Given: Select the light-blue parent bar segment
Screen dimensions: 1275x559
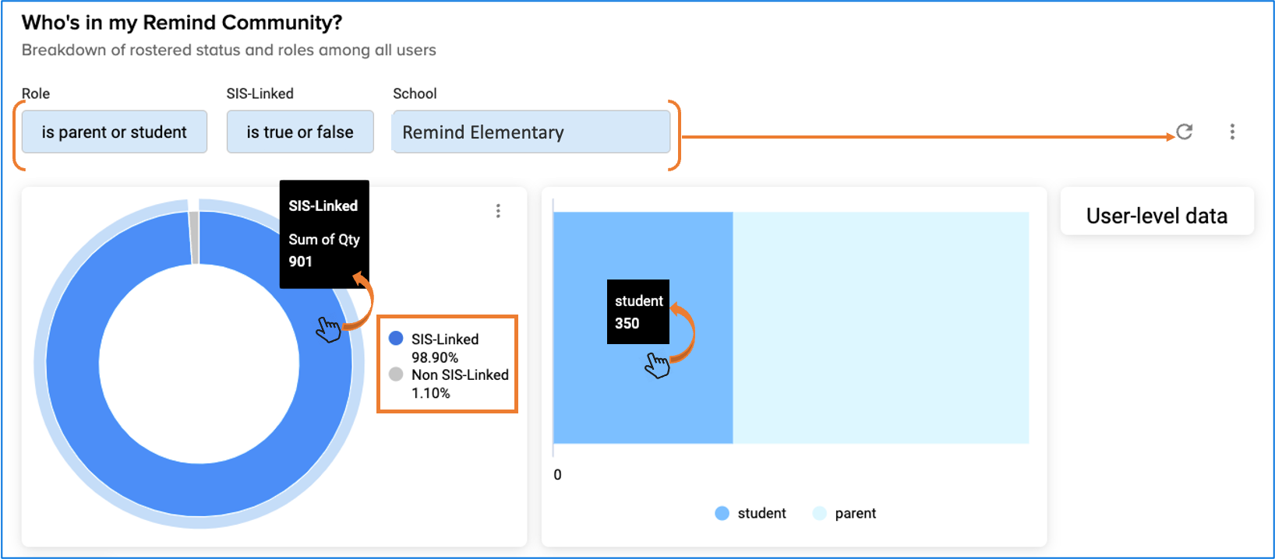Looking at the screenshot, I should [x=881, y=328].
